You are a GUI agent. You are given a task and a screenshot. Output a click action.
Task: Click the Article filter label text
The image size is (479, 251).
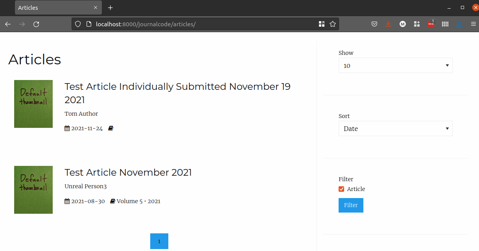(x=356, y=189)
